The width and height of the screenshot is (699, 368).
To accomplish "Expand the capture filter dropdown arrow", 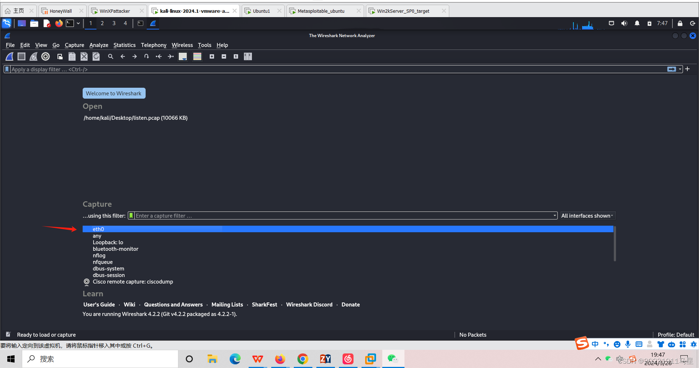I will point(555,216).
